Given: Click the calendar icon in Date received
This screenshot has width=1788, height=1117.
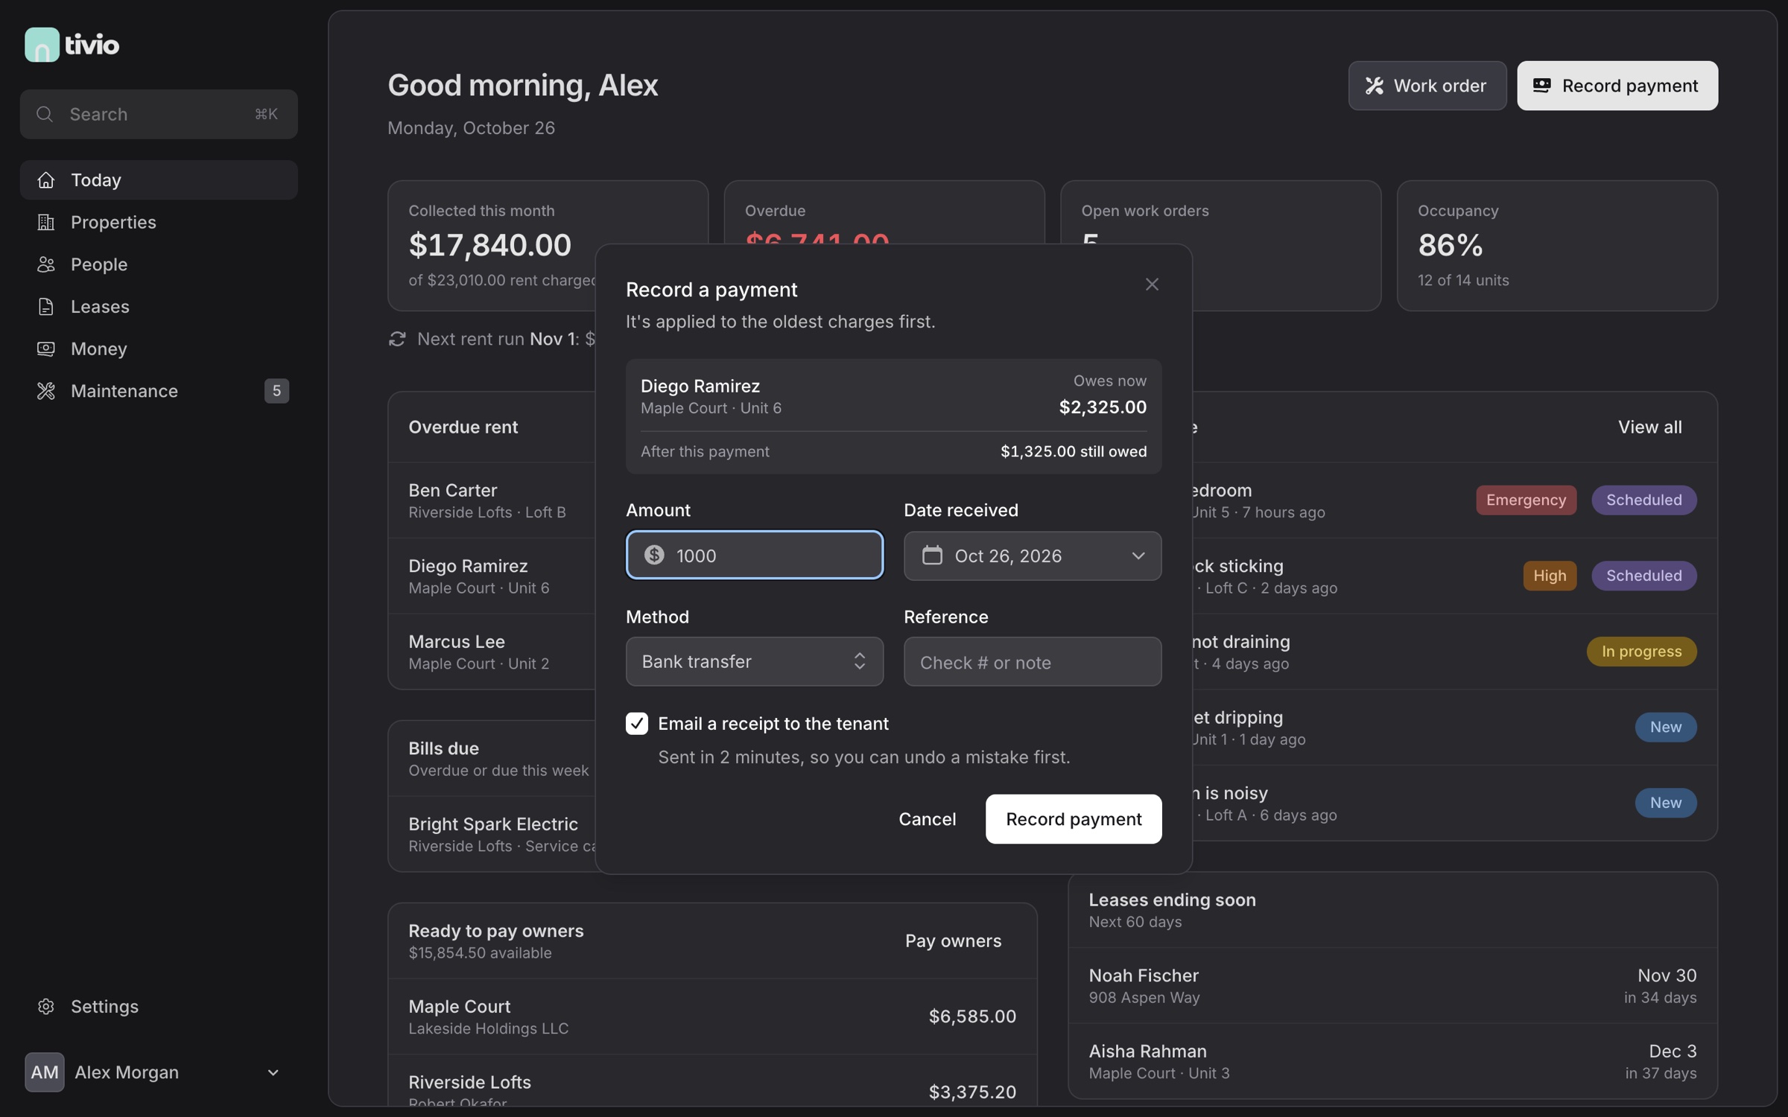Looking at the screenshot, I should click(x=932, y=556).
